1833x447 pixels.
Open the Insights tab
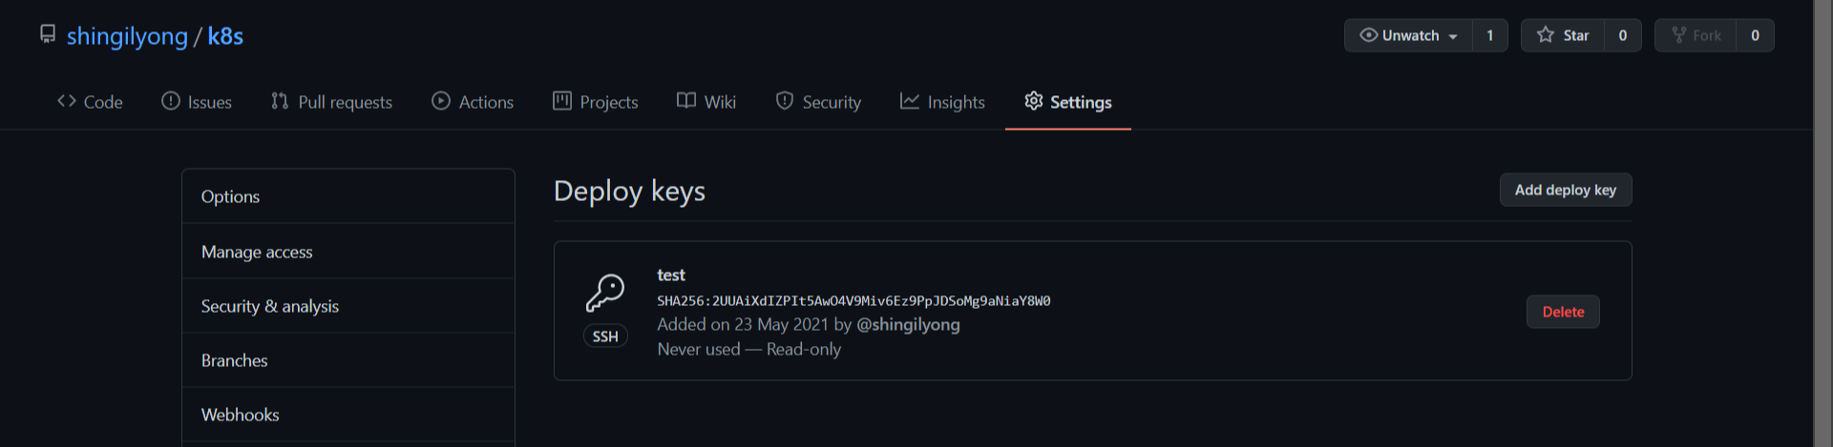942,102
